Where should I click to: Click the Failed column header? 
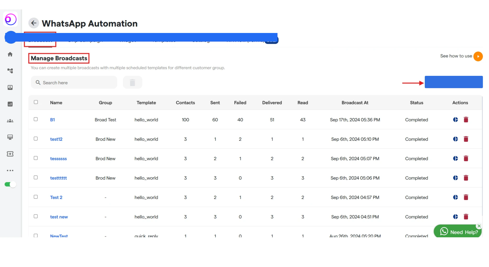240,103
